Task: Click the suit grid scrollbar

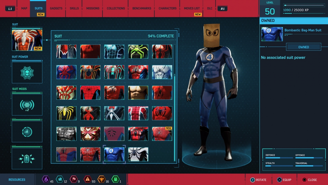Action: pyautogui.click(x=174, y=103)
